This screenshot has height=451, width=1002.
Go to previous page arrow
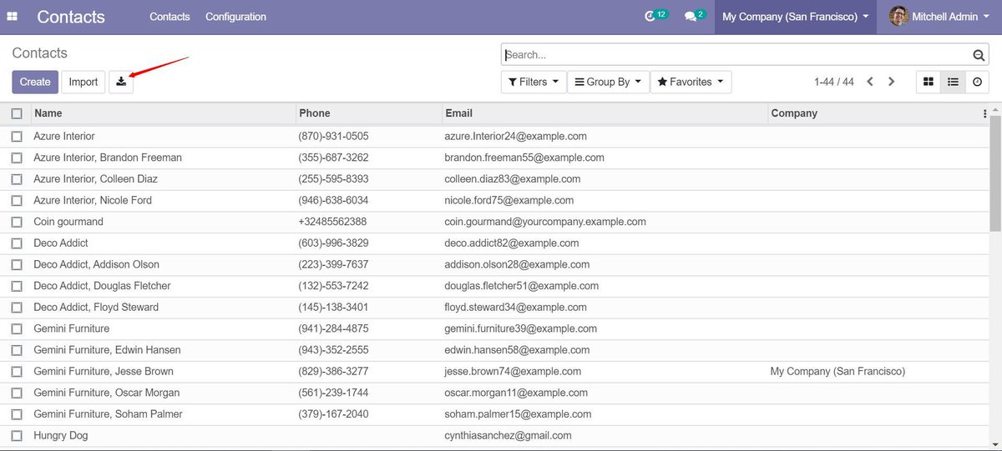(x=870, y=82)
